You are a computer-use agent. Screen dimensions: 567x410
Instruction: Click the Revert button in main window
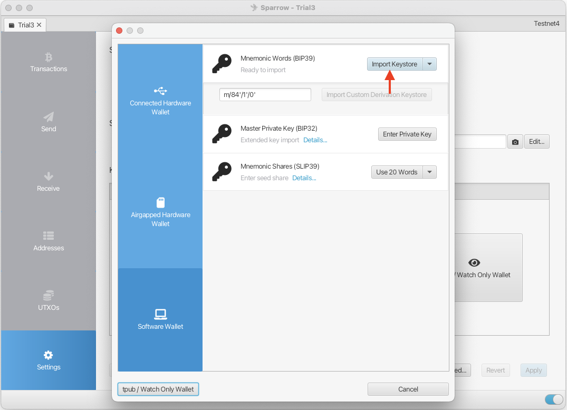click(495, 370)
